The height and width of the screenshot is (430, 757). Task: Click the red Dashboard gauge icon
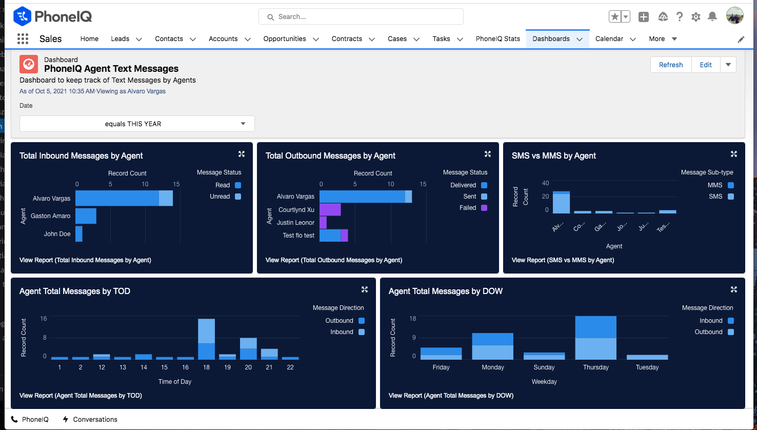point(29,64)
